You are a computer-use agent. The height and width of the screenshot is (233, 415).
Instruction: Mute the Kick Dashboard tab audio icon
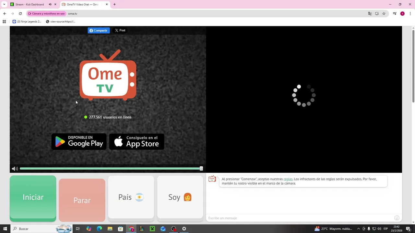click(x=50, y=5)
